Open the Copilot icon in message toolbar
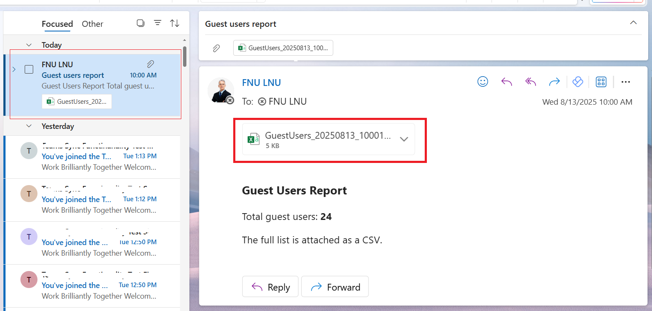 578,82
